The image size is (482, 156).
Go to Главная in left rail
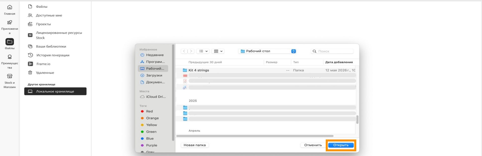10,10
